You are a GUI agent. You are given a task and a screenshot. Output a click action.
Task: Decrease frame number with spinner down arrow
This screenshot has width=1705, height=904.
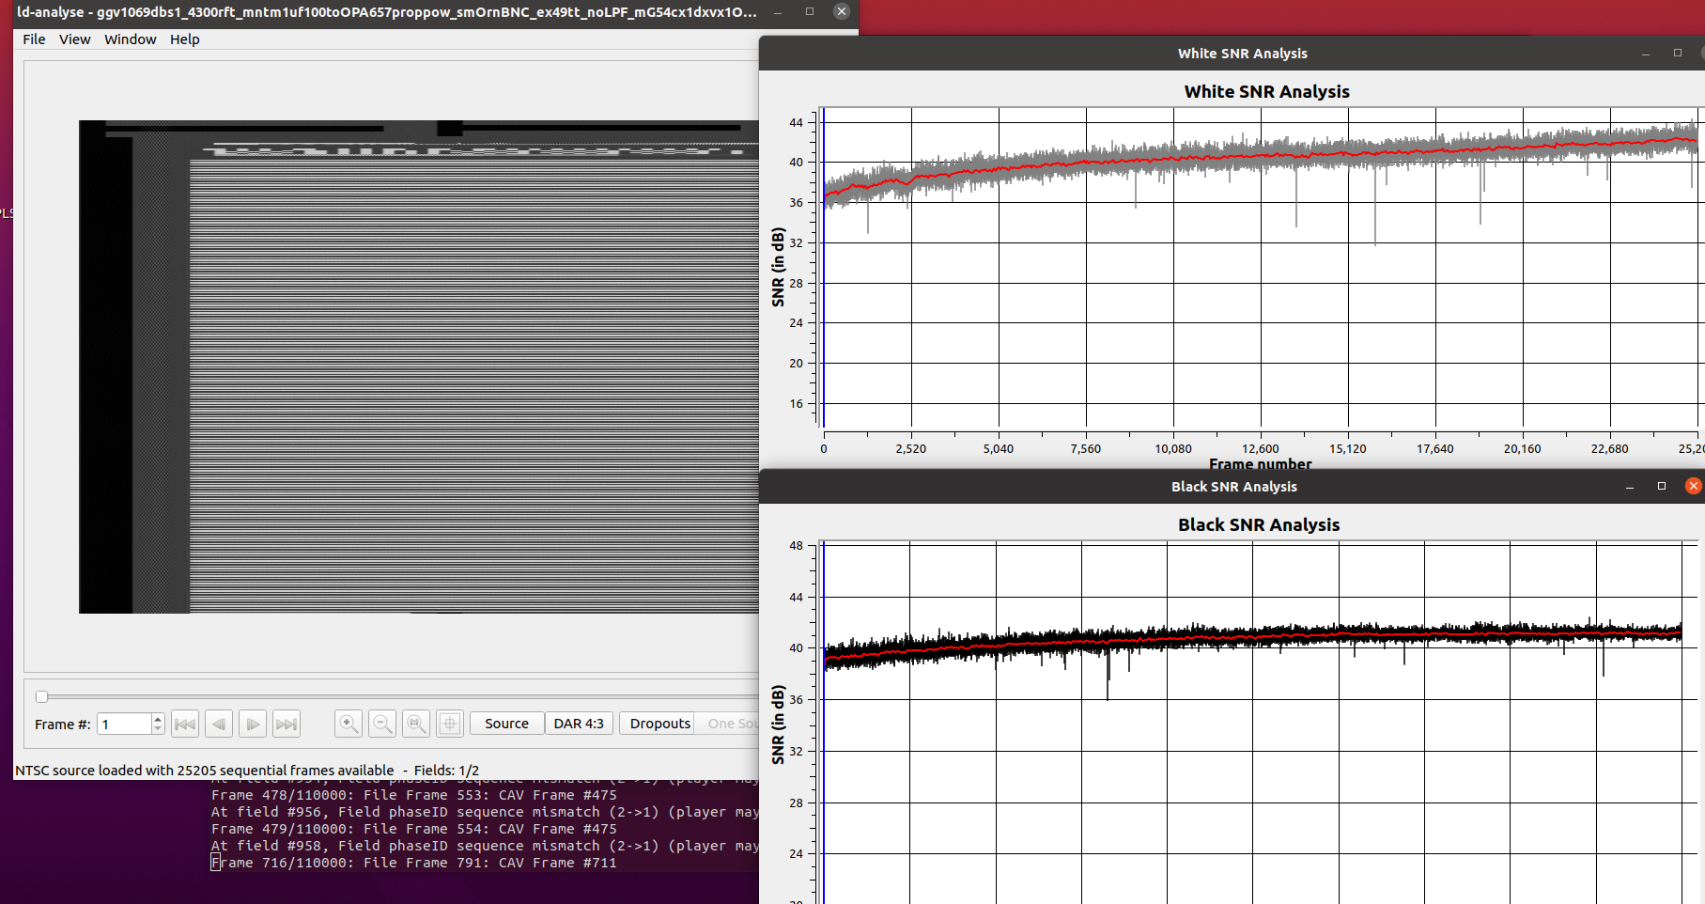coord(158,729)
